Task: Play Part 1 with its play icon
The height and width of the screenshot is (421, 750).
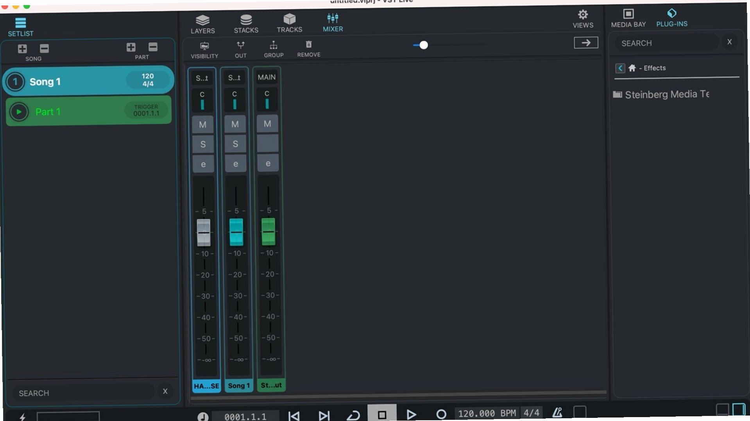Action: 19,112
